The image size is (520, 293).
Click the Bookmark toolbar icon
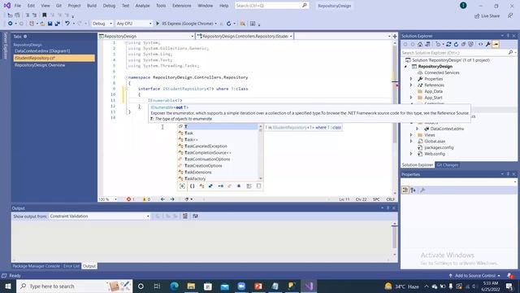click(44, 15)
